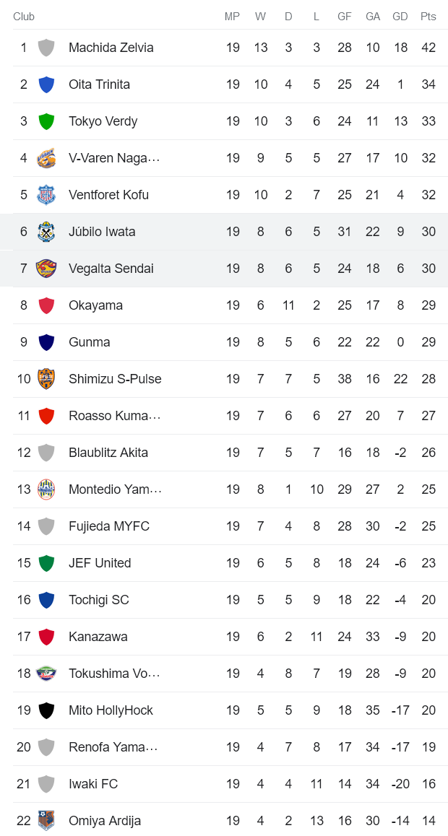Image resolution: width=448 pixels, height=836 pixels.
Task: Sort the table by Pts column
Action: (x=428, y=16)
